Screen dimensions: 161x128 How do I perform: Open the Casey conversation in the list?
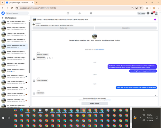(x=14, y=82)
